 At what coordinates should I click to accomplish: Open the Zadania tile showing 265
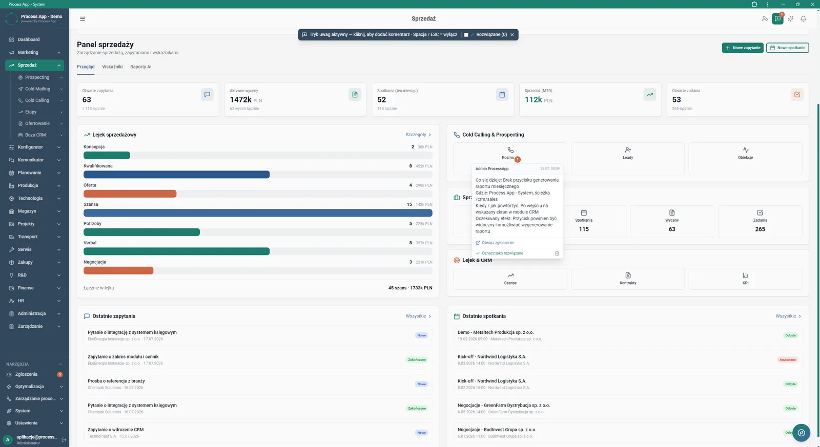point(760,222)
